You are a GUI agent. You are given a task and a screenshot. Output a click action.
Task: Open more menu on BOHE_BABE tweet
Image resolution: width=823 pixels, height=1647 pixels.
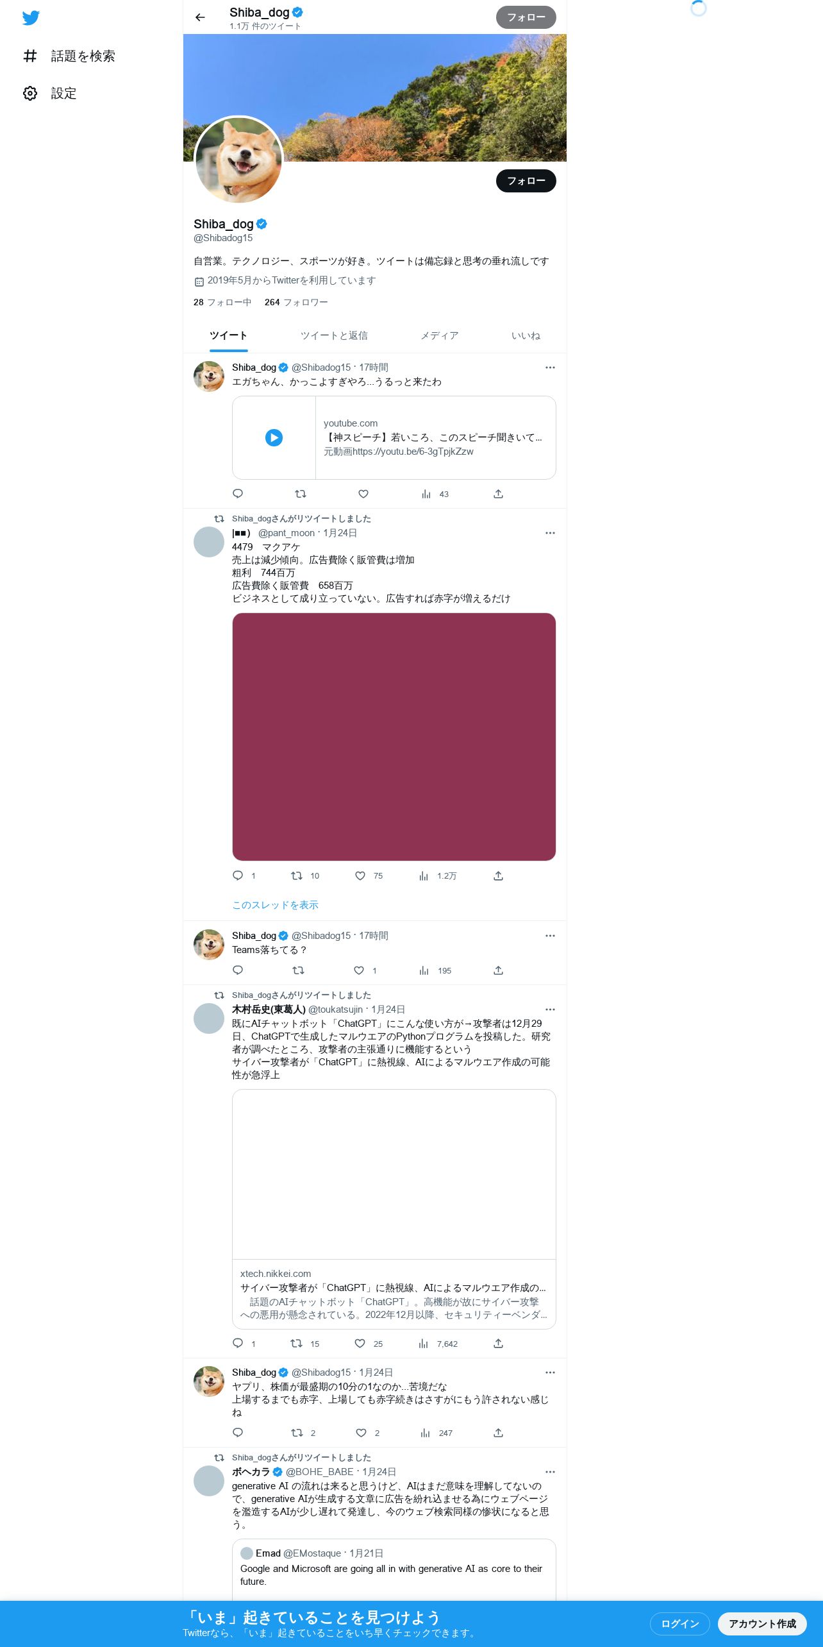pyautogui.click(x=550, y=1472)
